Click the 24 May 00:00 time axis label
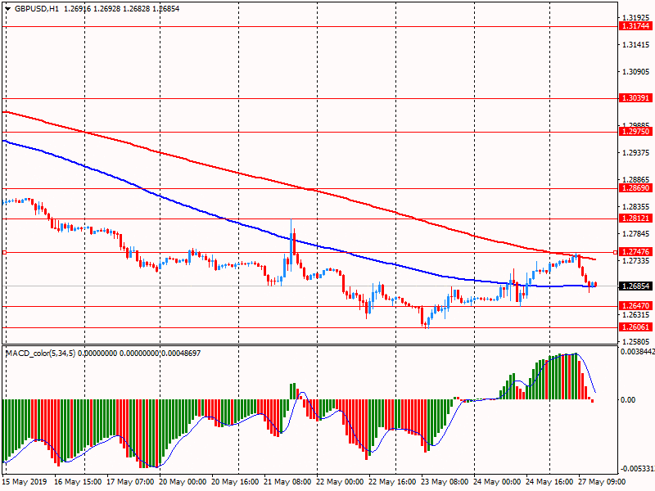This screenshot has height=491, width=655. pos(497,483)
